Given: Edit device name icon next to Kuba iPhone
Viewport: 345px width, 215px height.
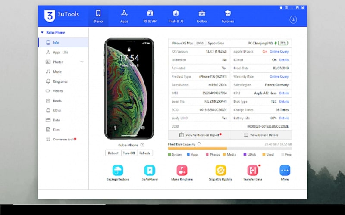Looking at the screenshot, I should (x=142, y=145).
